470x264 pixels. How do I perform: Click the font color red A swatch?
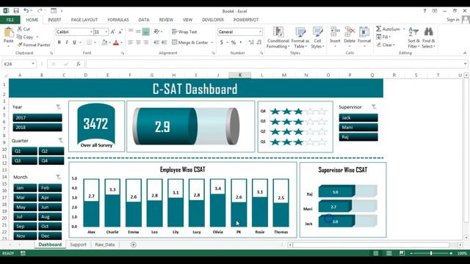tap(116, 43)
